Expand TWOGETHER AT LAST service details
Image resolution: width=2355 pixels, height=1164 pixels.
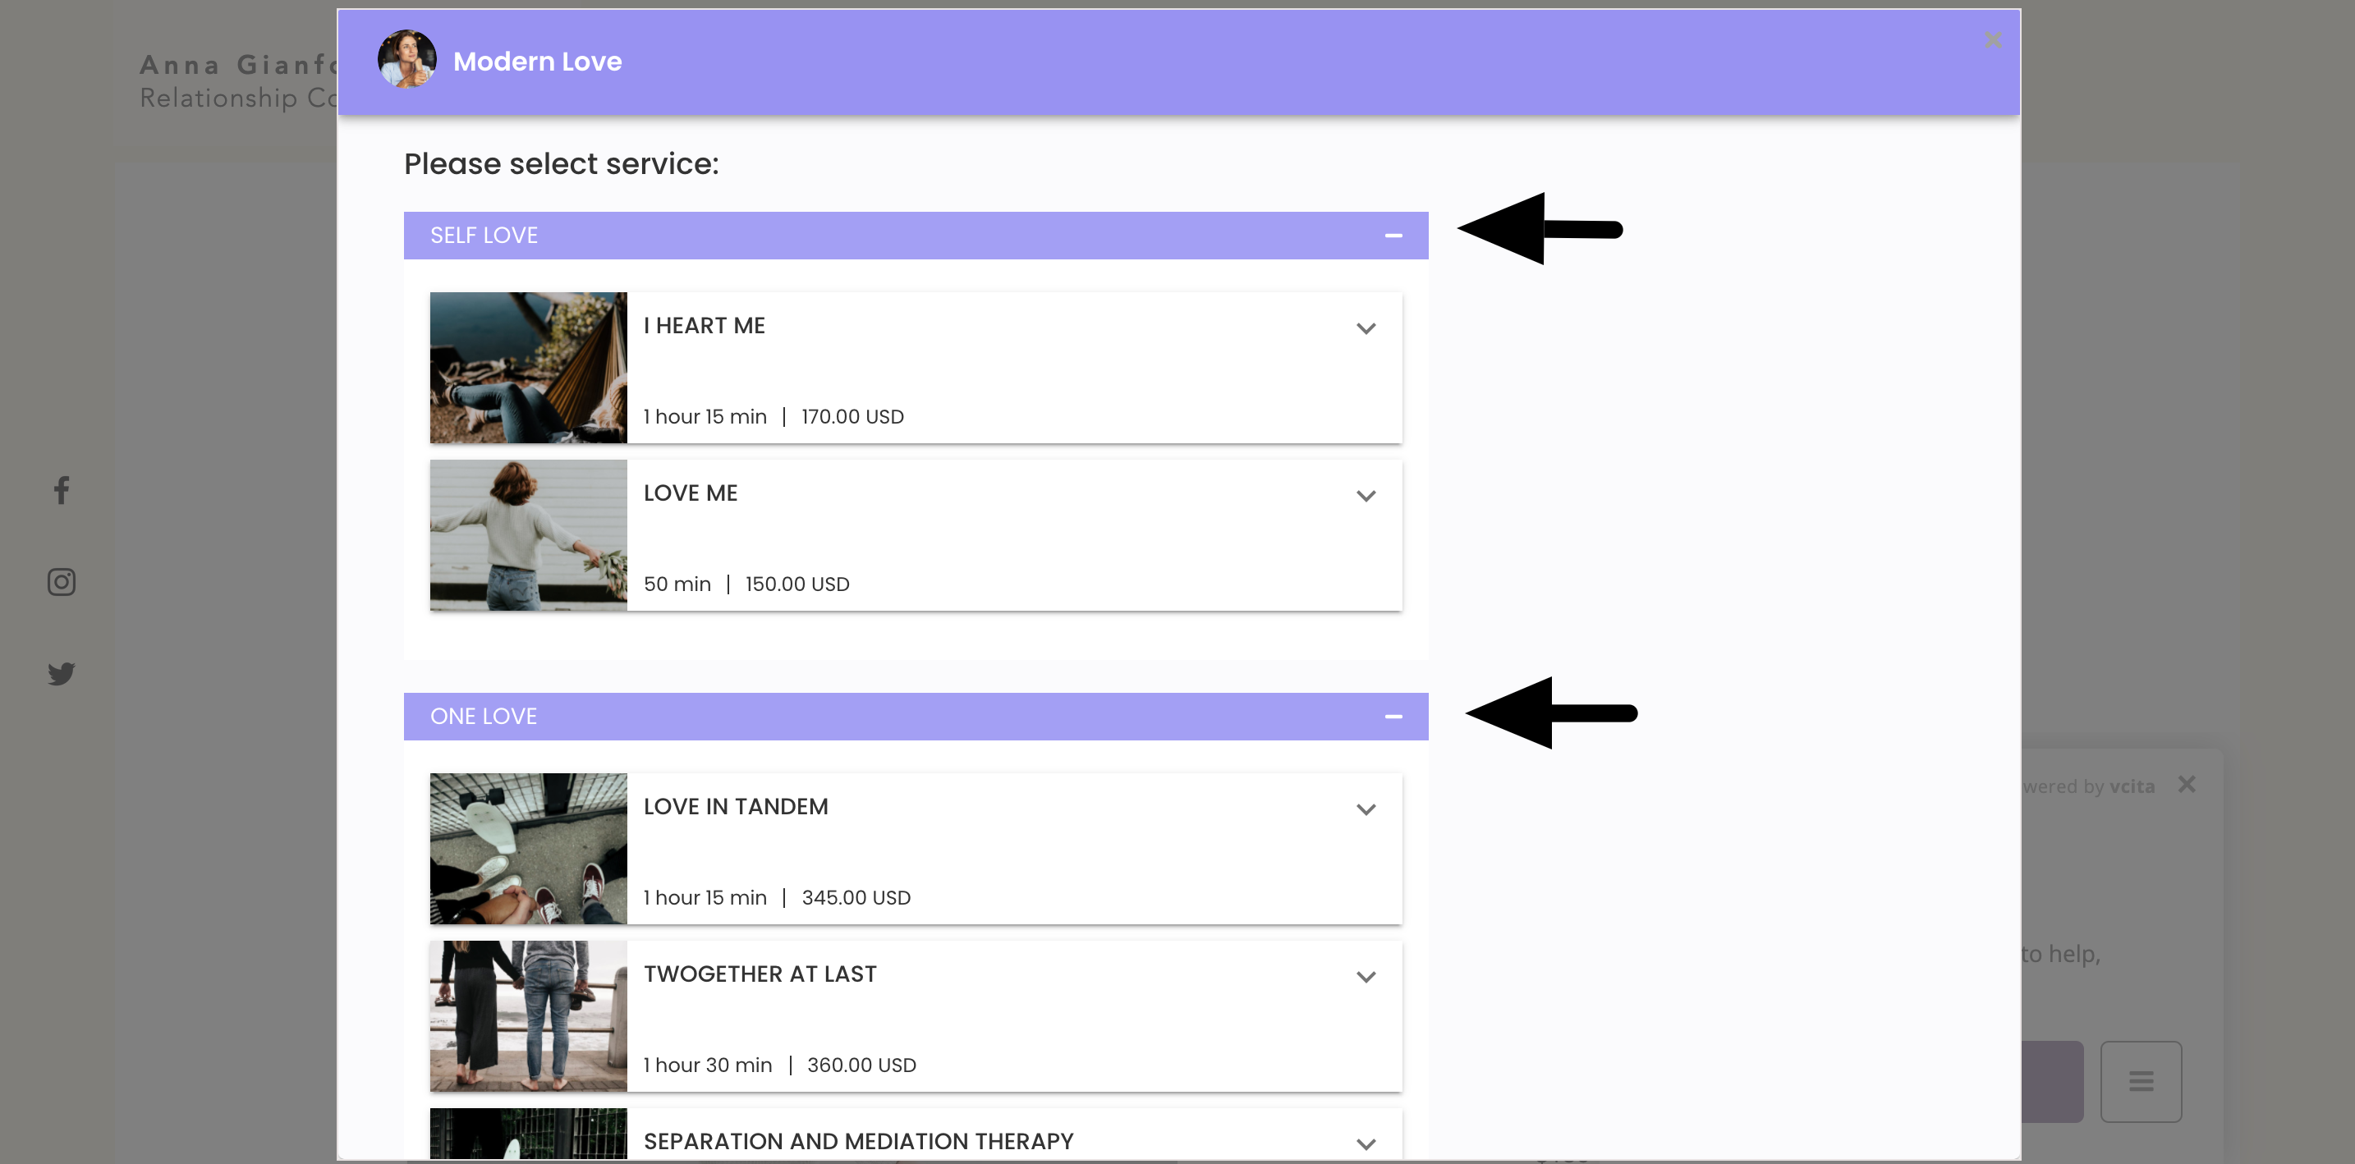1366,976
